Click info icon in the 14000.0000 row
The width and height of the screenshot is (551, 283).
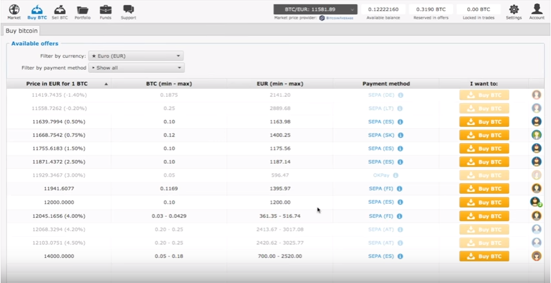coord(400,257)
